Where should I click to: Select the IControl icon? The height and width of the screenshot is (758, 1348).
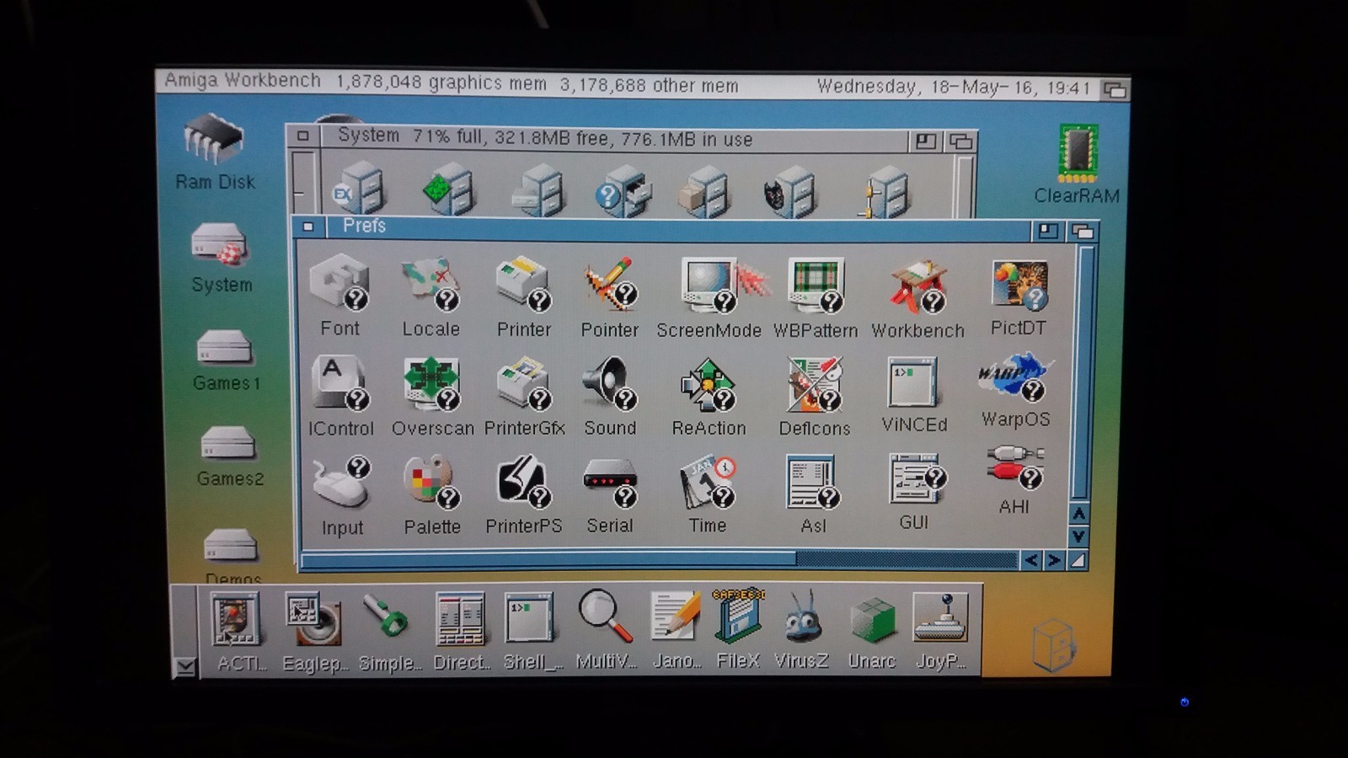(340, 383)
